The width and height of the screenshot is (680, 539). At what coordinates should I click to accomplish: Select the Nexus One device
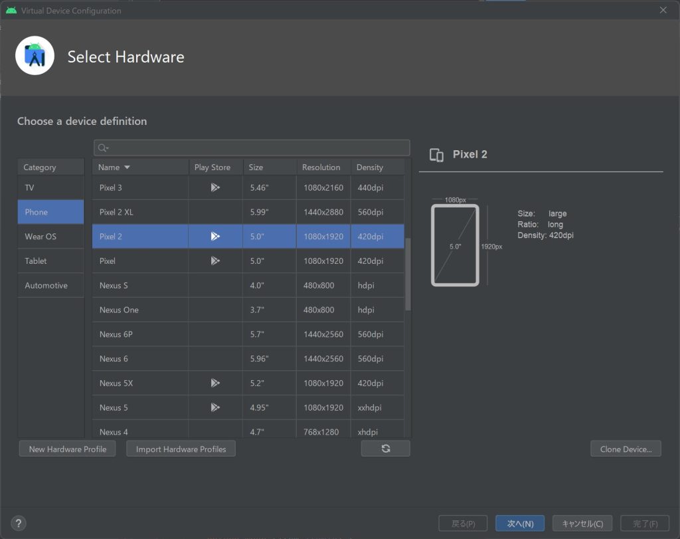248,310
